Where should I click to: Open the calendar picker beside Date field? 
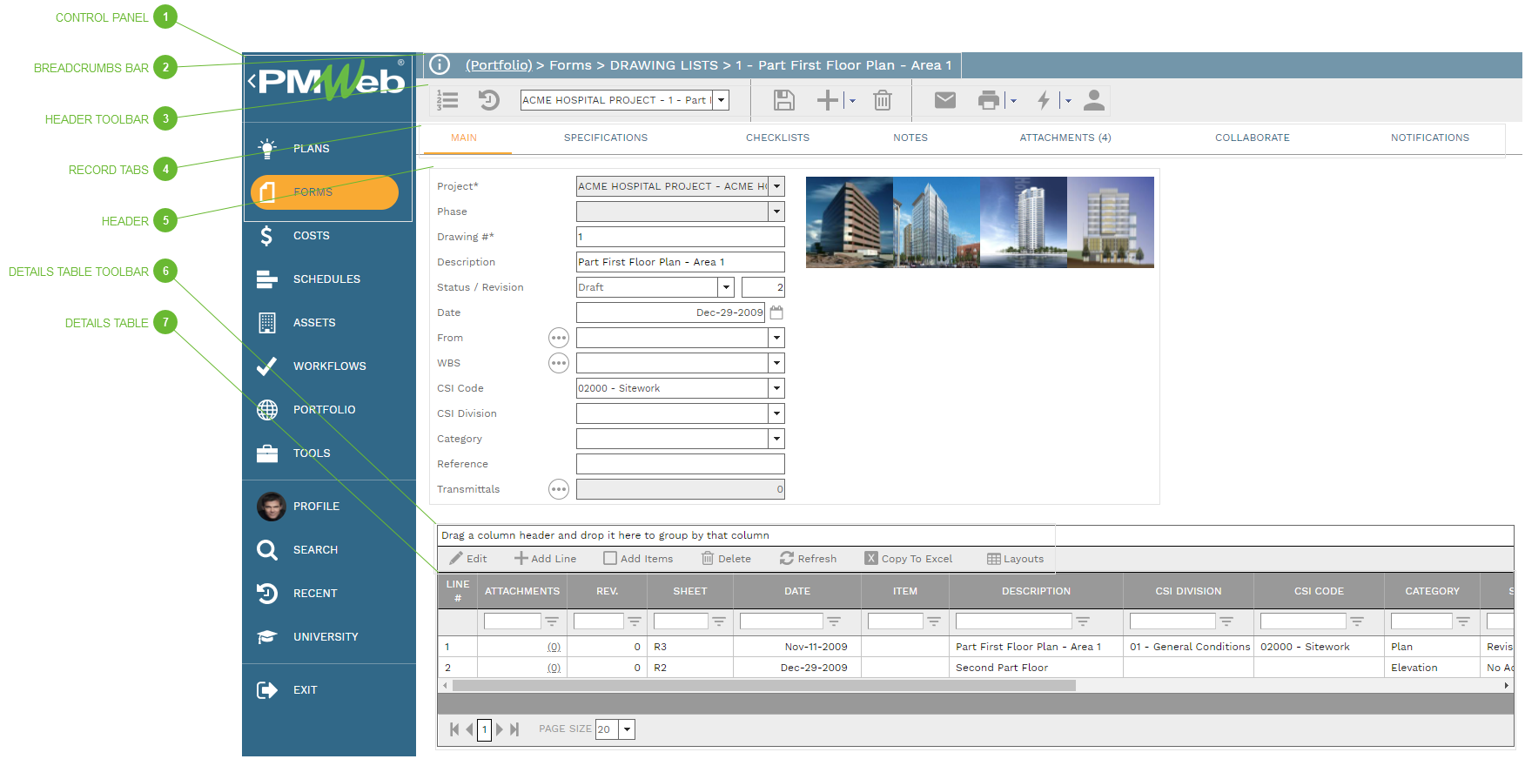click(x=776, y=312)
